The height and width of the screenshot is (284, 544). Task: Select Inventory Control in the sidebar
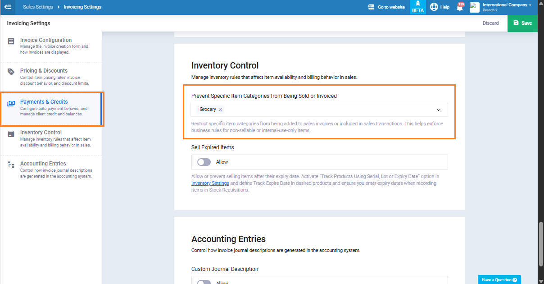click(41, 133)
